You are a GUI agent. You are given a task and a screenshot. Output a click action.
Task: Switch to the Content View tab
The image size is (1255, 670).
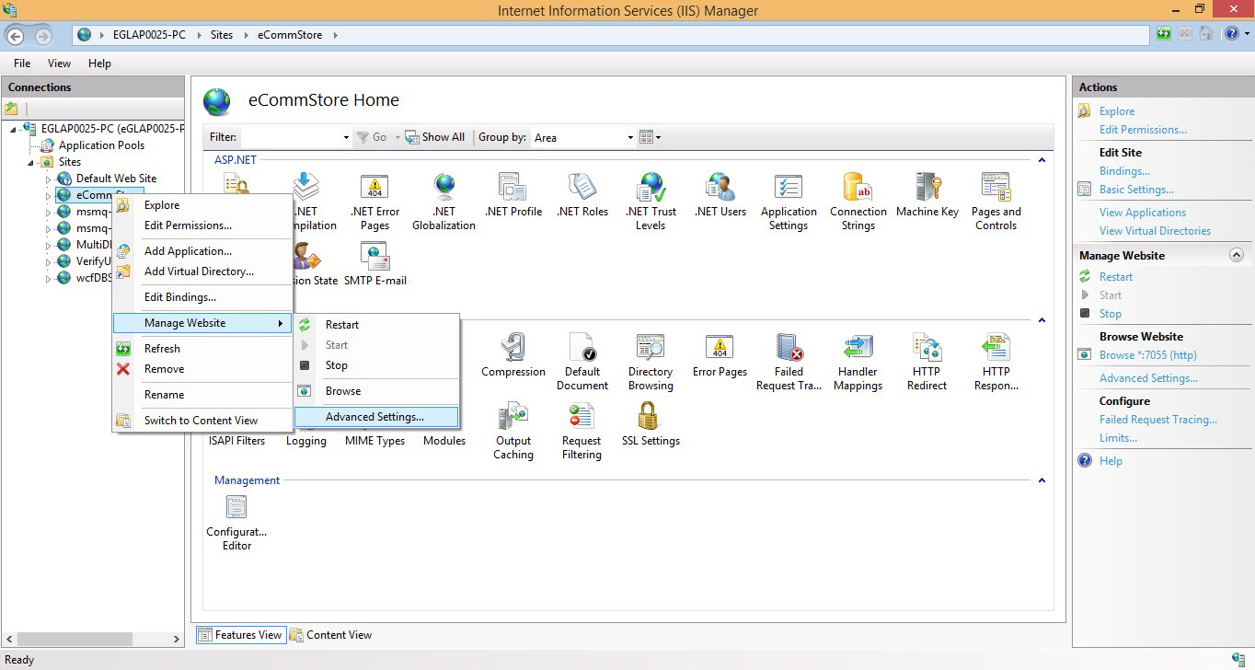331,635
